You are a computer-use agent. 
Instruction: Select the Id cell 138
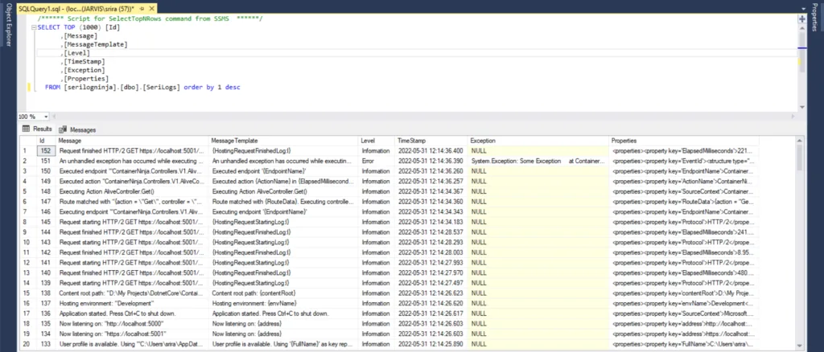tap(46, 293)
